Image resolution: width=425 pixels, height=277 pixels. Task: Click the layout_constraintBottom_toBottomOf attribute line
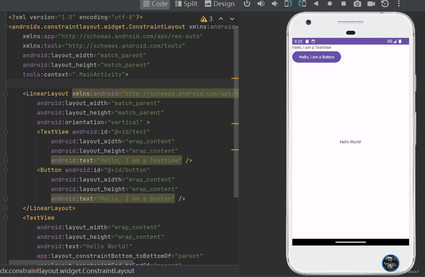pyautogui.click(x=120, y=256)
